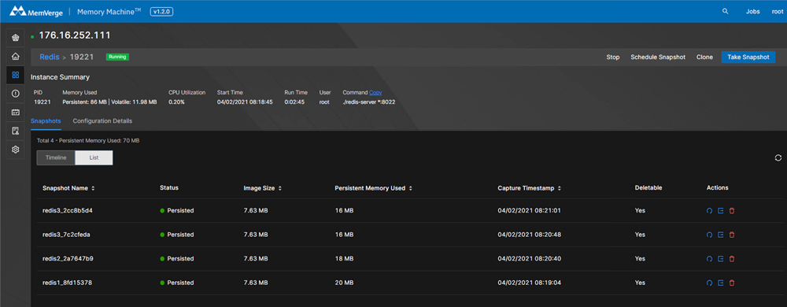
Task: Select snapshot name redis3_2cc8b5d4
Action: (67, 211)
